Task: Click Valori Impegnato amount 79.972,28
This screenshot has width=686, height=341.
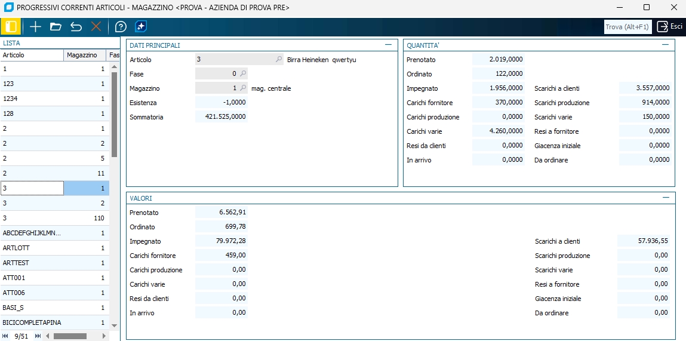Action: [x=222, y=241]
